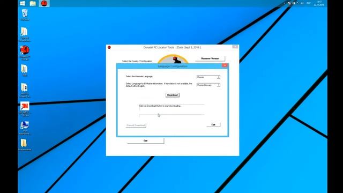Click Exit in Dynatel PC Locator Tools window
Image resolution: width=343 pixels, height=193 pixels.
click(x=145, y=140)
